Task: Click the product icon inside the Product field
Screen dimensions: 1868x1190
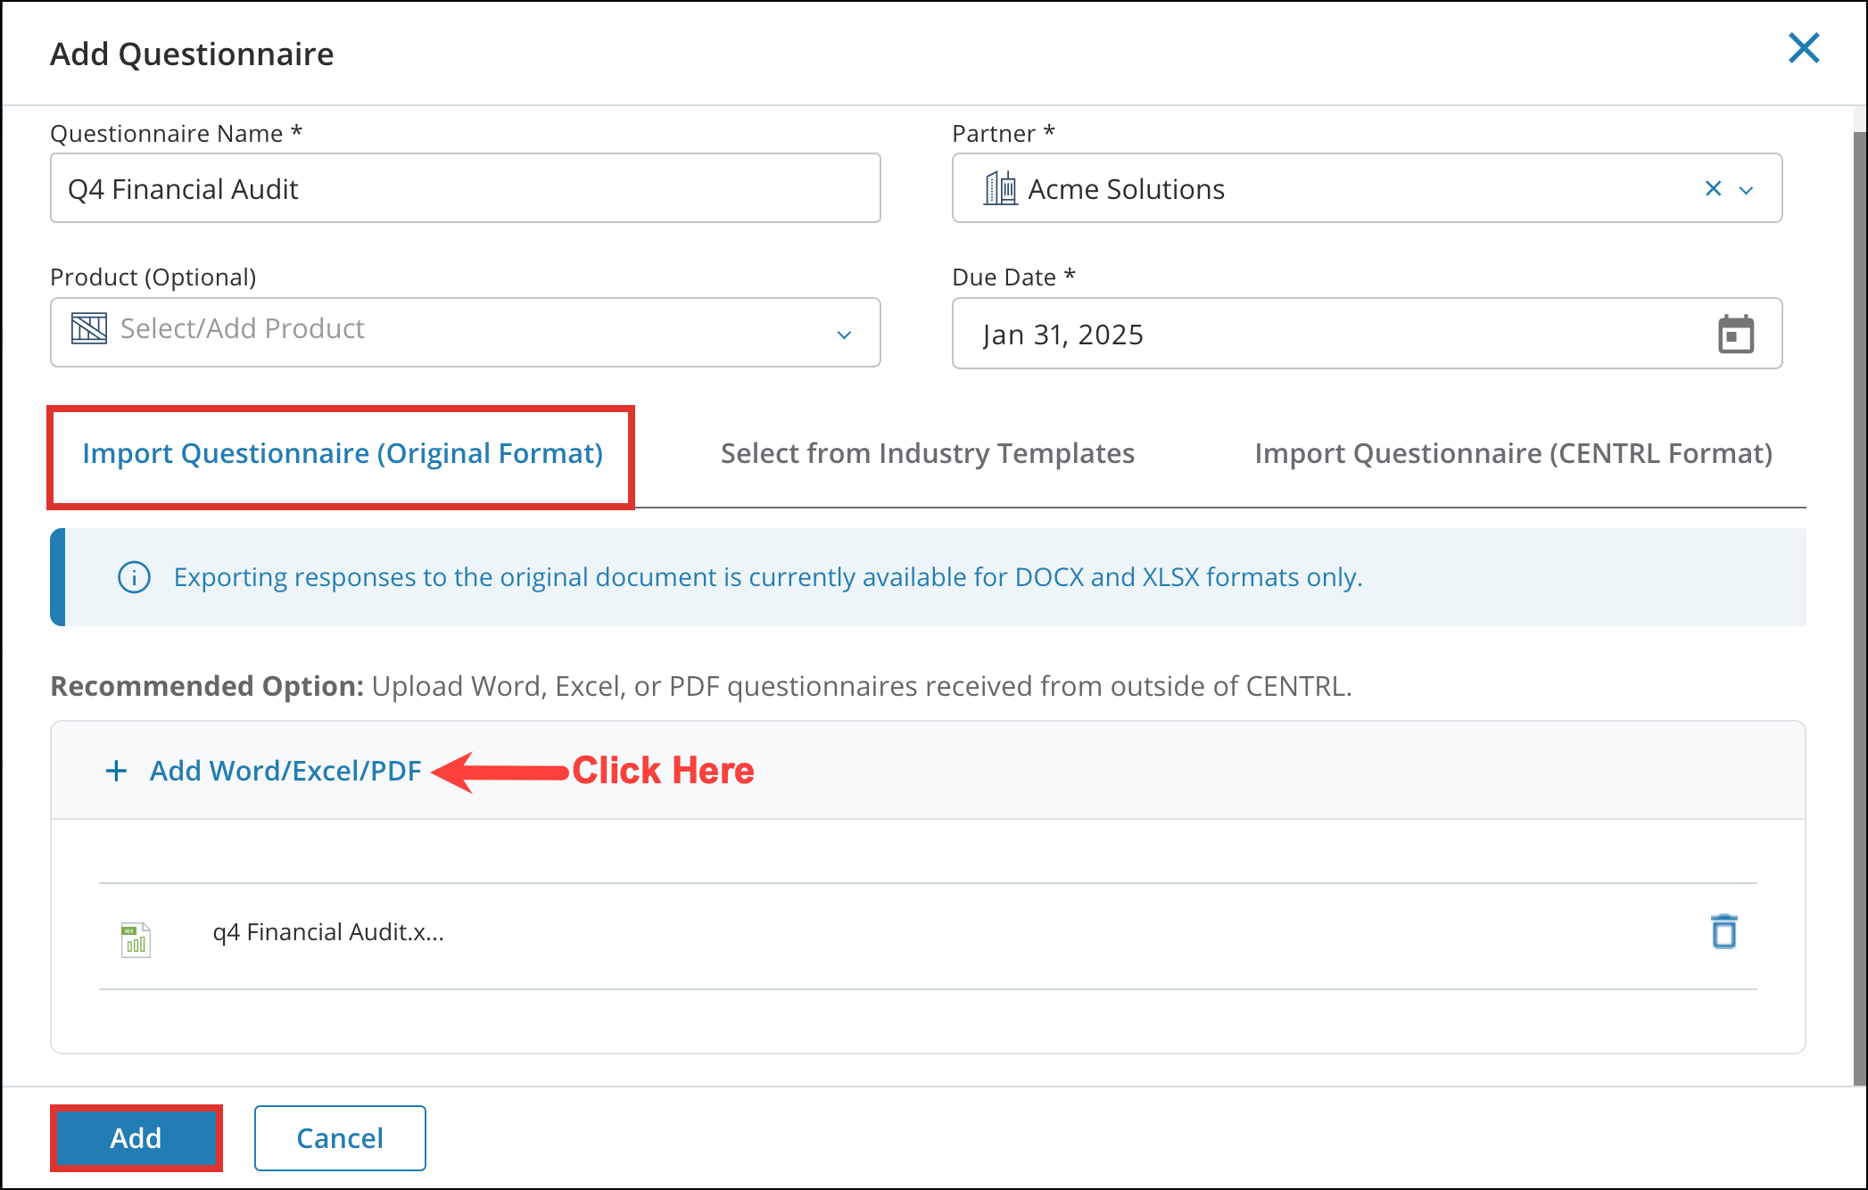Action: (x=89, y=330)
